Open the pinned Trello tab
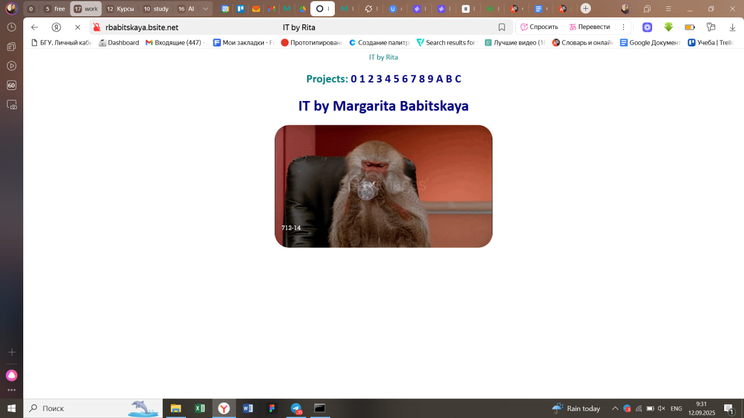This screenshot has height=418, width=744. [x=241, y=8]
